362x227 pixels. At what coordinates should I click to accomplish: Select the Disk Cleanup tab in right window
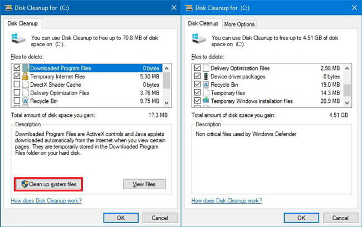(203, 23)
